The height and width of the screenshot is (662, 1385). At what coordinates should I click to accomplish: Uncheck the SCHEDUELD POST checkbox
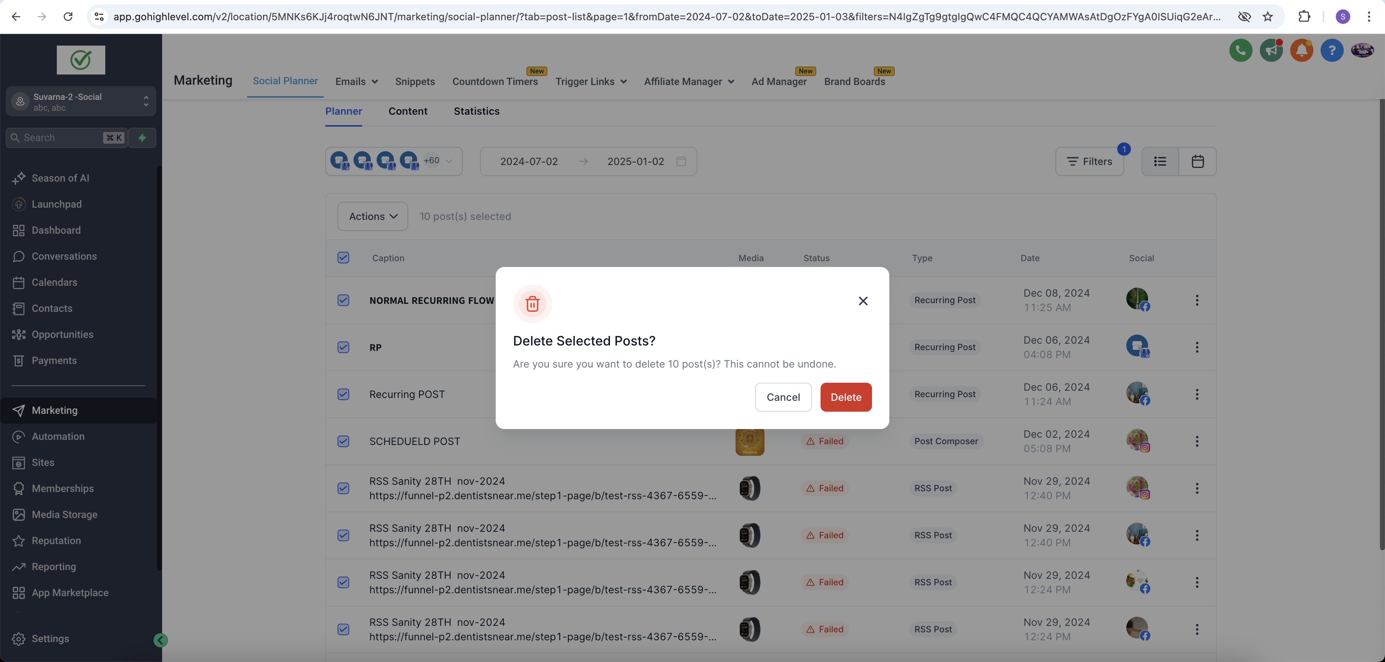343,441
